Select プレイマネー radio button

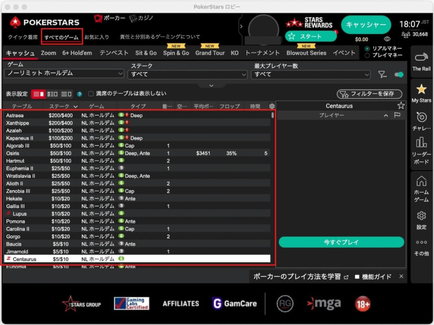[x=367, y=55]
